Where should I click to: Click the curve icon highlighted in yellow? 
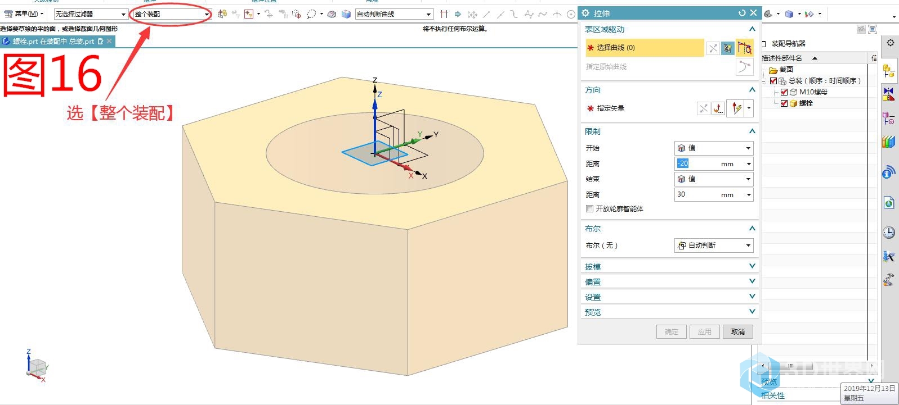pos(744,48)
